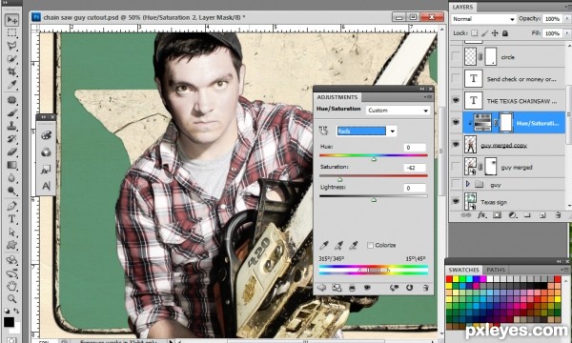572x343 pixels.
Task: Enable the Colorize checkbox
Action: point(370,245)
